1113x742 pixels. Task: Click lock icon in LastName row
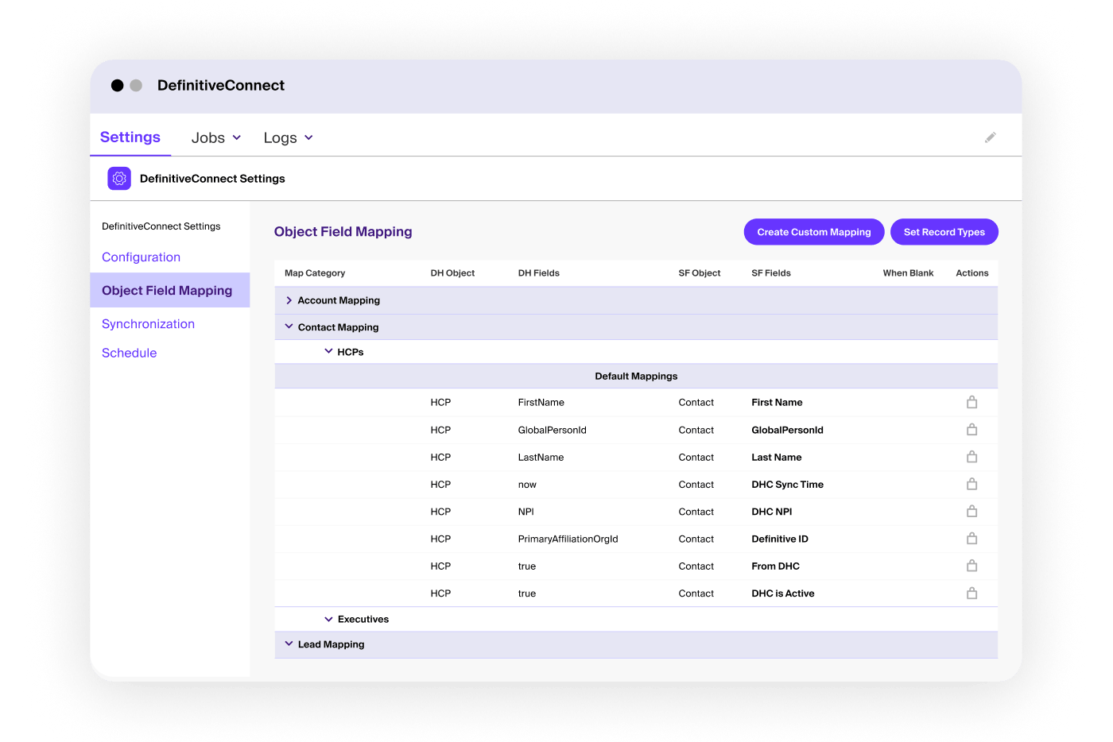971,457
